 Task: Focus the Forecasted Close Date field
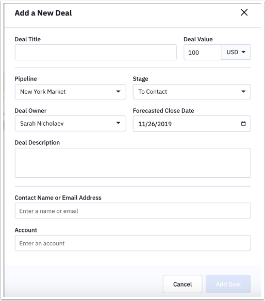[x=192, y=124]
